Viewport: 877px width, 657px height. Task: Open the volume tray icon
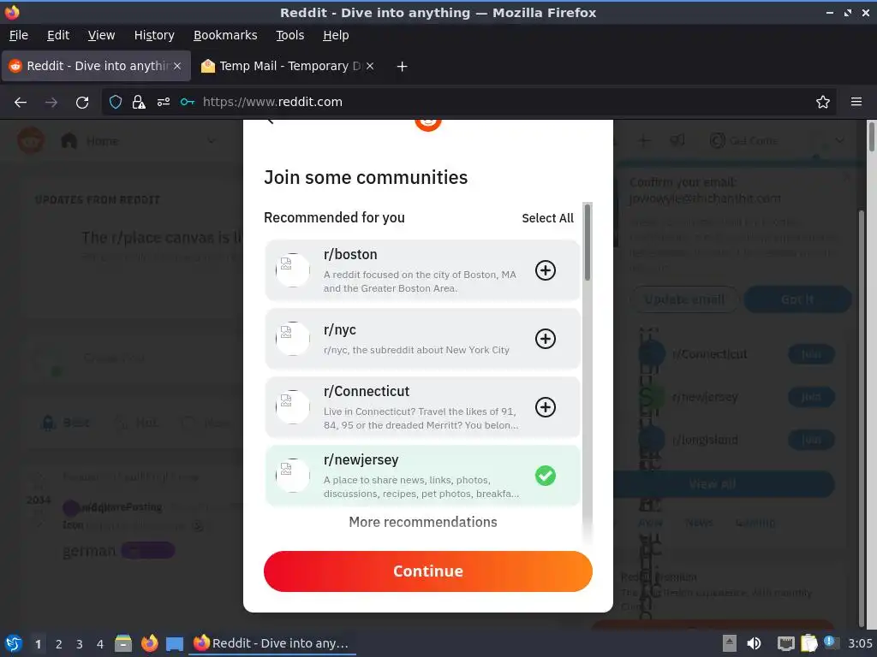tap(754, 643)
